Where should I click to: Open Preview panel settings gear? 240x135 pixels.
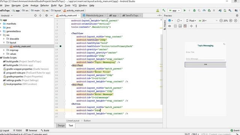[237, 15]
